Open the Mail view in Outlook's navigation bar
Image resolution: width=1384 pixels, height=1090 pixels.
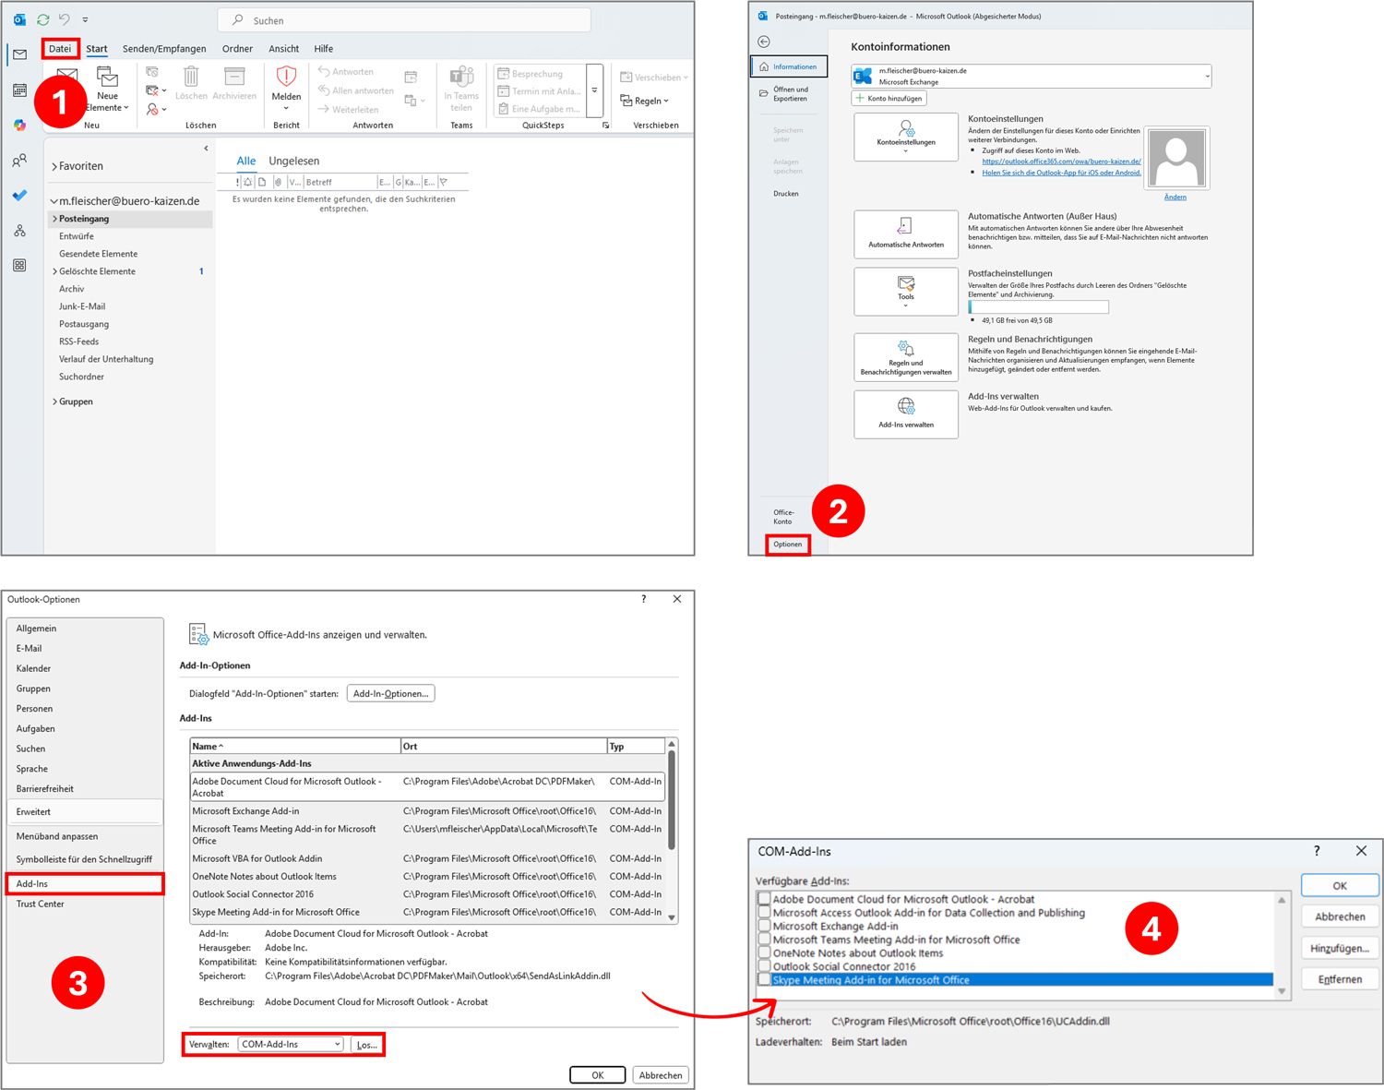pyautogui.click(x=19, y=55)
